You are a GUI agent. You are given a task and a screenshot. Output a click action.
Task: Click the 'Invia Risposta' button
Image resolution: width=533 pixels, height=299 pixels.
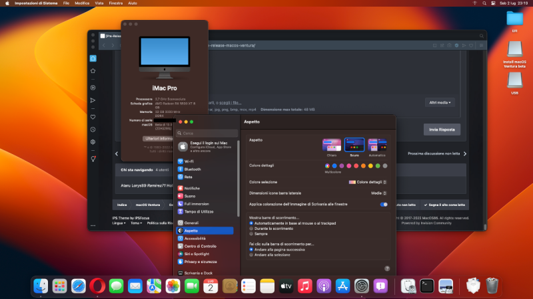click(442, 130)
